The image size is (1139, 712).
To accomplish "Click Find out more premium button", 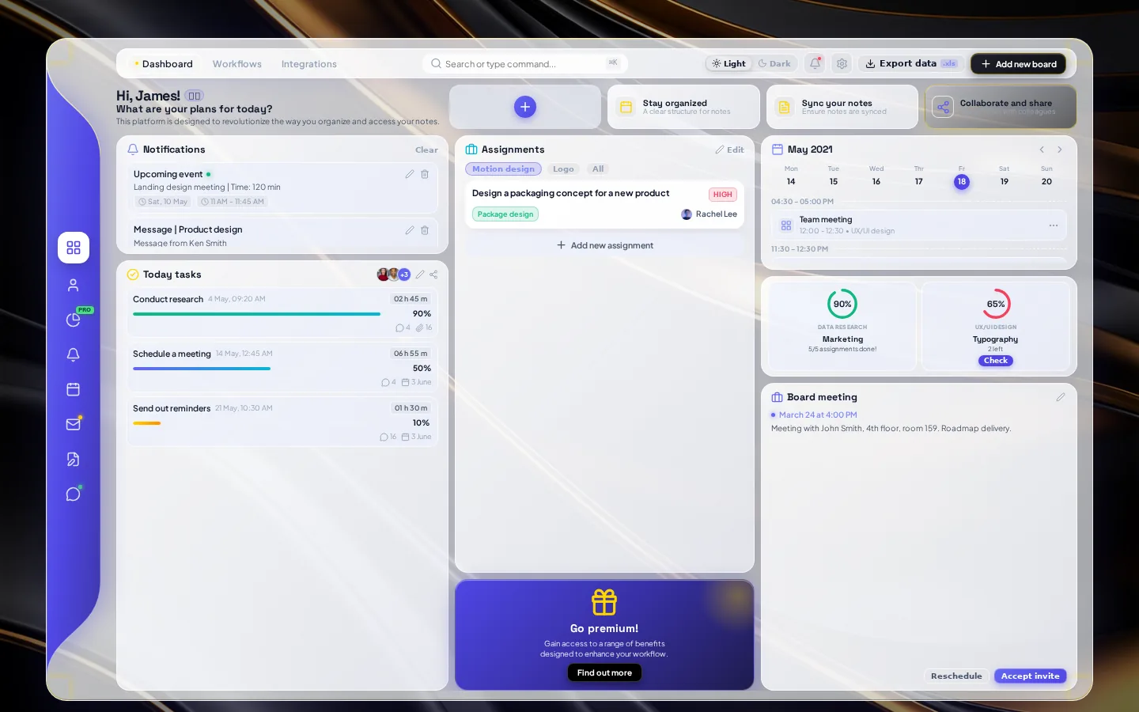I will 604,672.
